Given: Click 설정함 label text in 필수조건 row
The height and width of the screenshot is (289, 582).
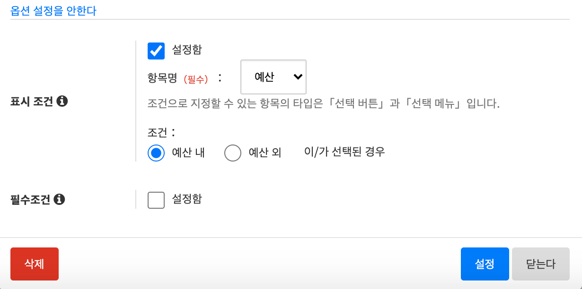Looking at the screenshot, I should (187, 199).
